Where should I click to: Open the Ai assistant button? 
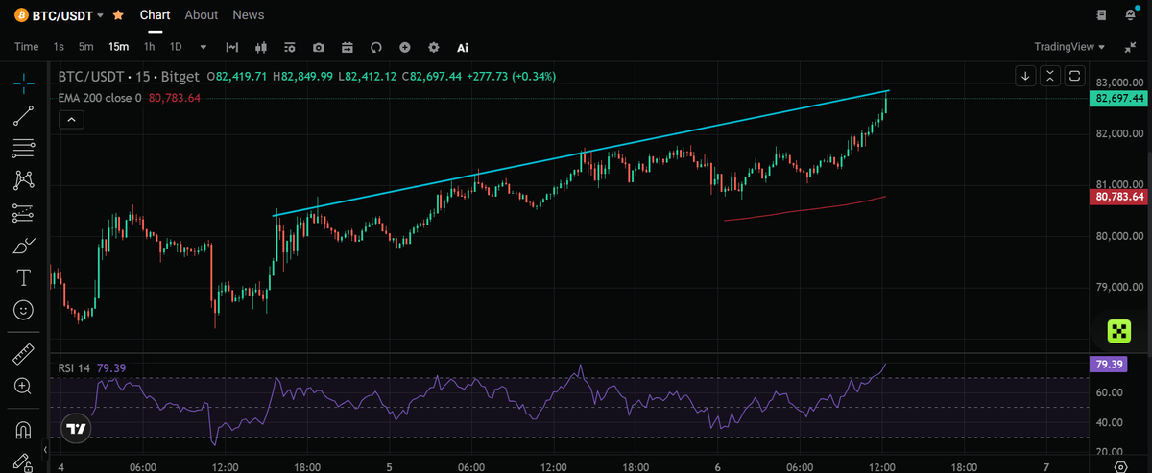tap(463, 47)
